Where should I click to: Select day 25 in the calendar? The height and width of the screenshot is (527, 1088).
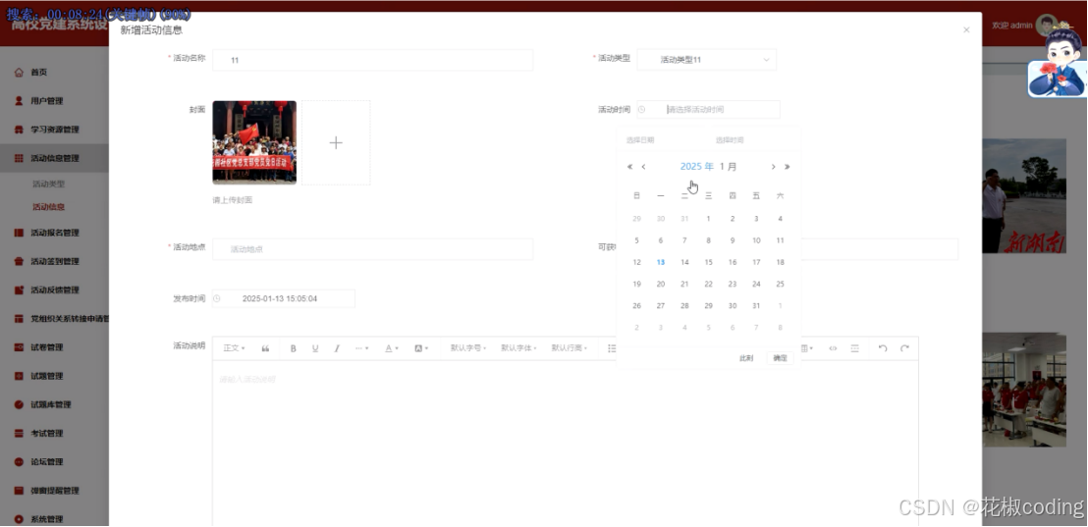tap(780, 284)
